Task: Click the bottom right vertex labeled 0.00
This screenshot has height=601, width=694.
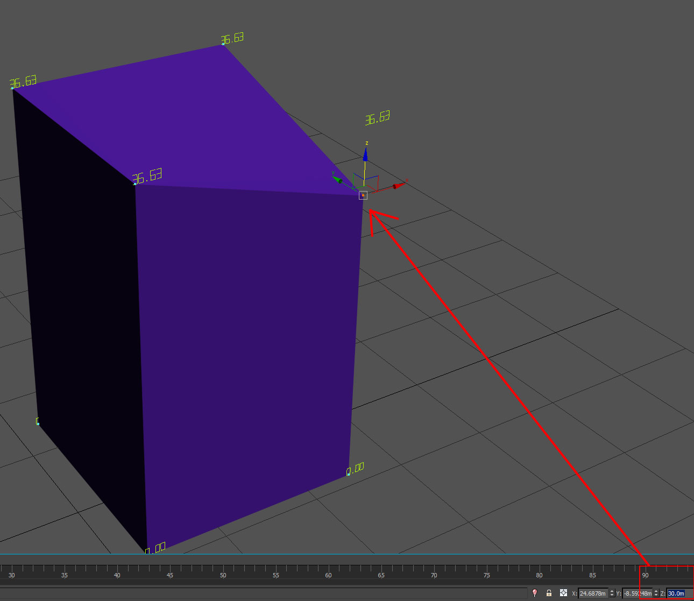Action: [348, 475]
